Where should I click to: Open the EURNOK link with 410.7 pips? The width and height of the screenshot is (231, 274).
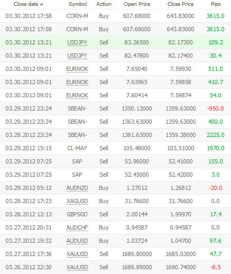point(77,82)
